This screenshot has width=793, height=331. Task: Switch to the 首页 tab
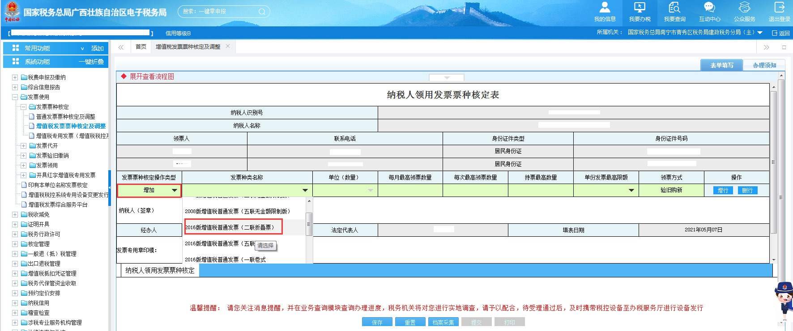141,47
